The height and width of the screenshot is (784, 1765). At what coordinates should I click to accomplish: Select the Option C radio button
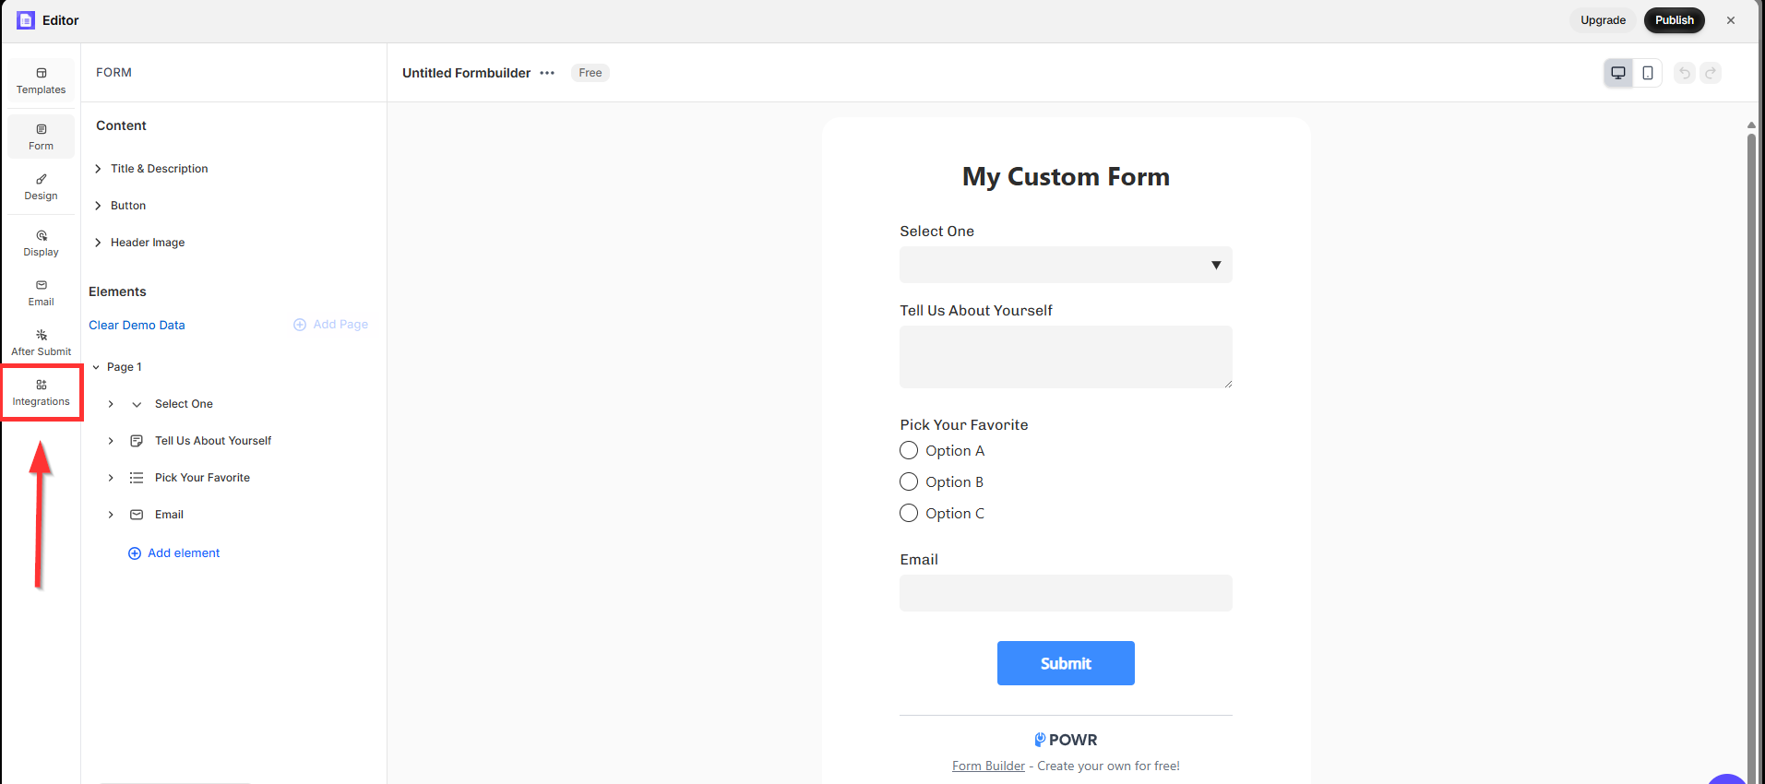pos(909,513)
